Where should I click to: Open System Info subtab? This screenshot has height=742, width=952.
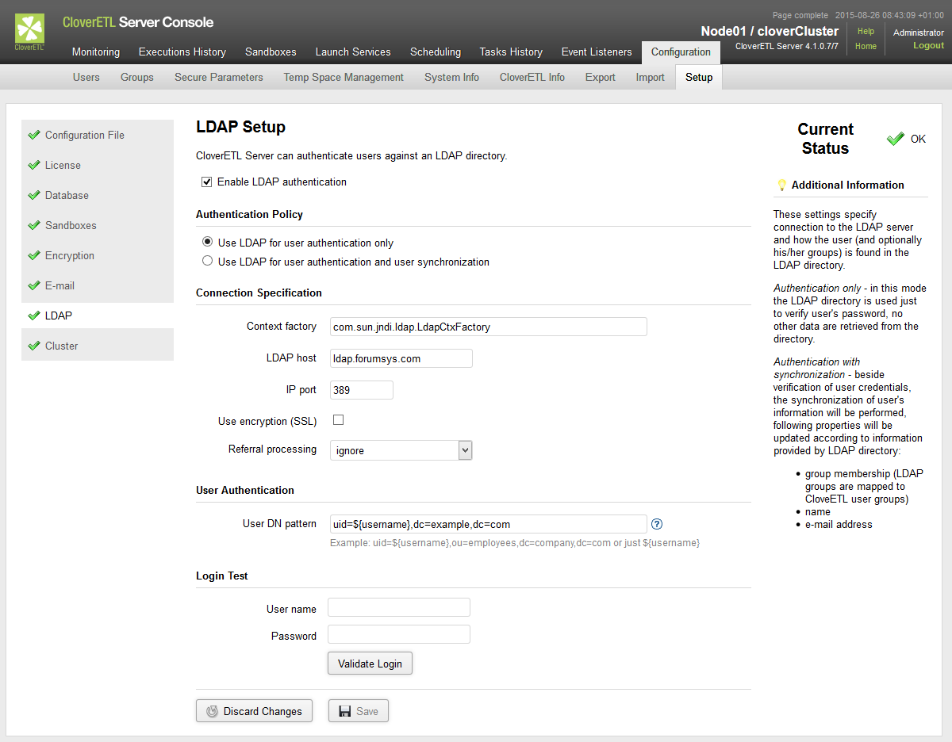(x=451, y=78)
